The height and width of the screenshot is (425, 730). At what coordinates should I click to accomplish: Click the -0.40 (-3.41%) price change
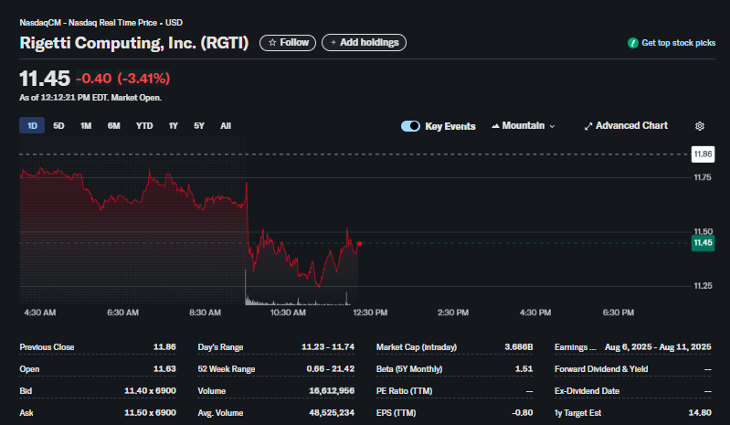pyautogui.click(x=123, y=79)
